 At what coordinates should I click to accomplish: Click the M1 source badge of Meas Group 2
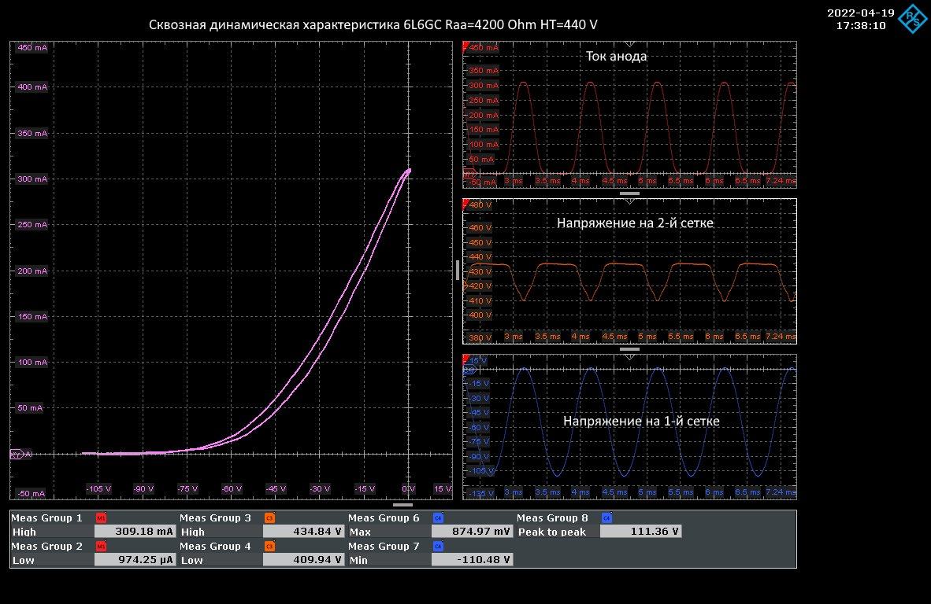101,547
